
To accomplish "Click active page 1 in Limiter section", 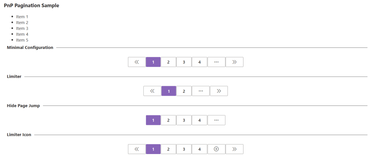I will (x=169, y=91).
